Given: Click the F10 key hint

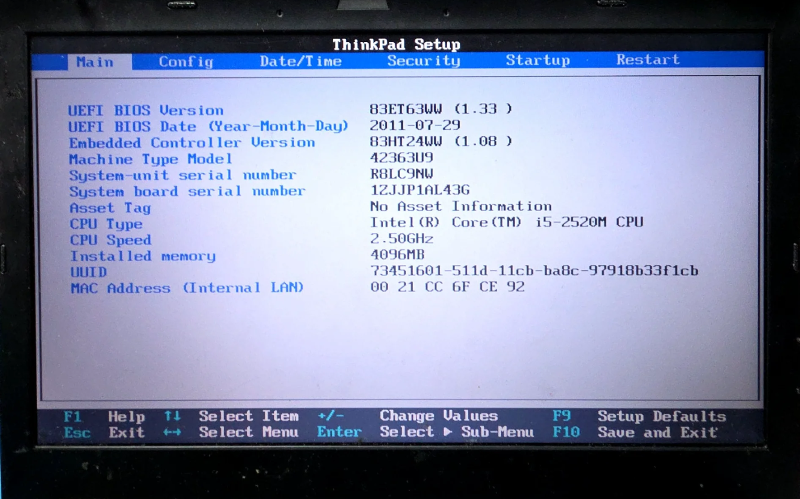Looking at the screenshot, I should coord(566,432).
